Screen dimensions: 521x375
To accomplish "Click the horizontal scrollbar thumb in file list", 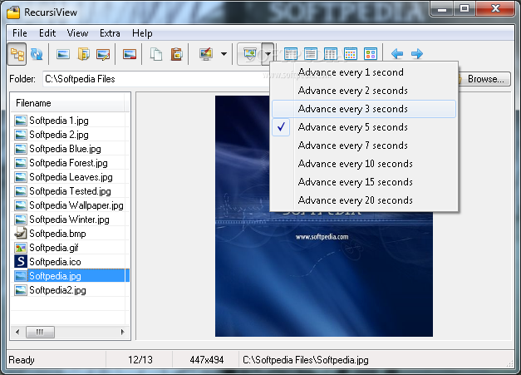I will tap(40, 332).
